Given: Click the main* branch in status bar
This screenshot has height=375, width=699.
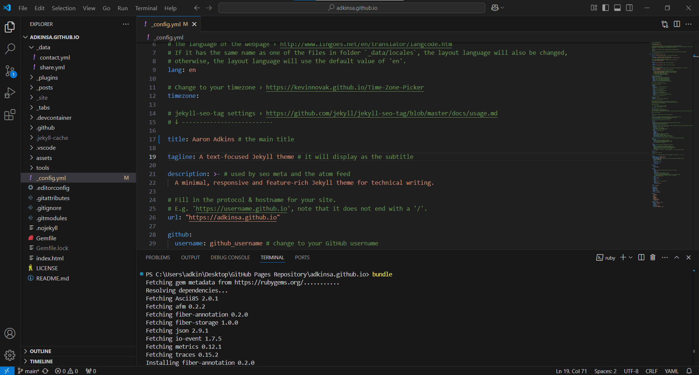Looking at the screenshot, I should [28, 371].
